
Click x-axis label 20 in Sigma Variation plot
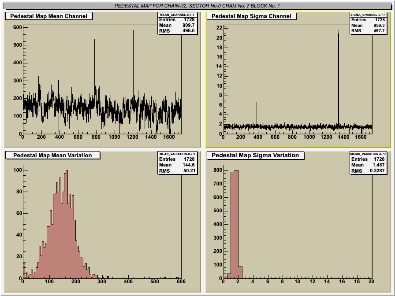tap(371, 281)
